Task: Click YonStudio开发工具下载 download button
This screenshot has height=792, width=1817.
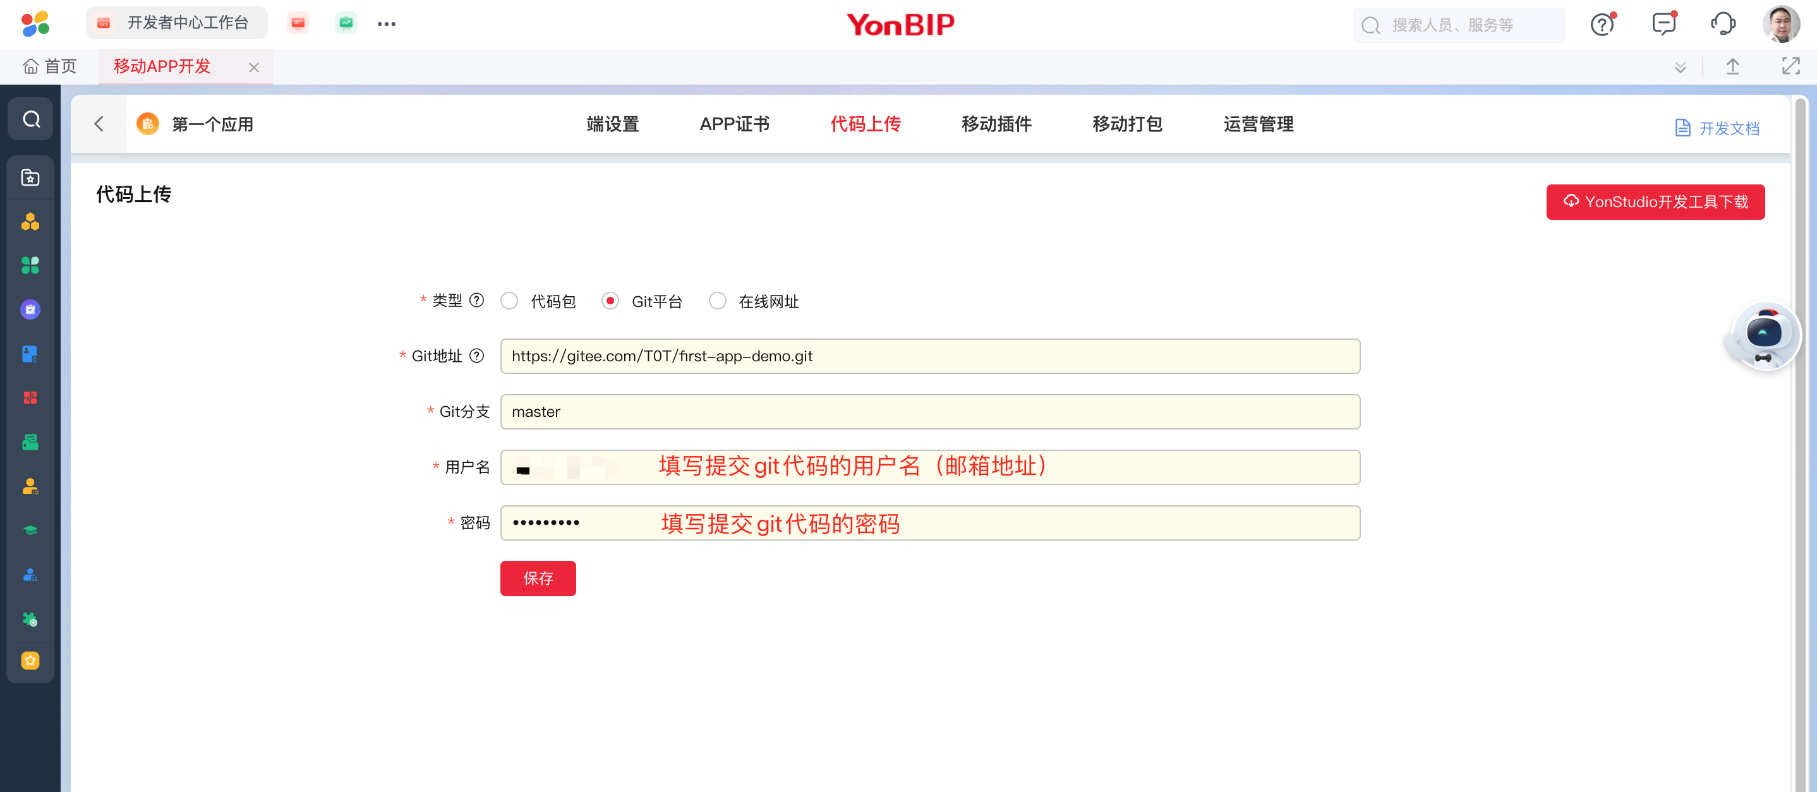Action: point(1655,202)
